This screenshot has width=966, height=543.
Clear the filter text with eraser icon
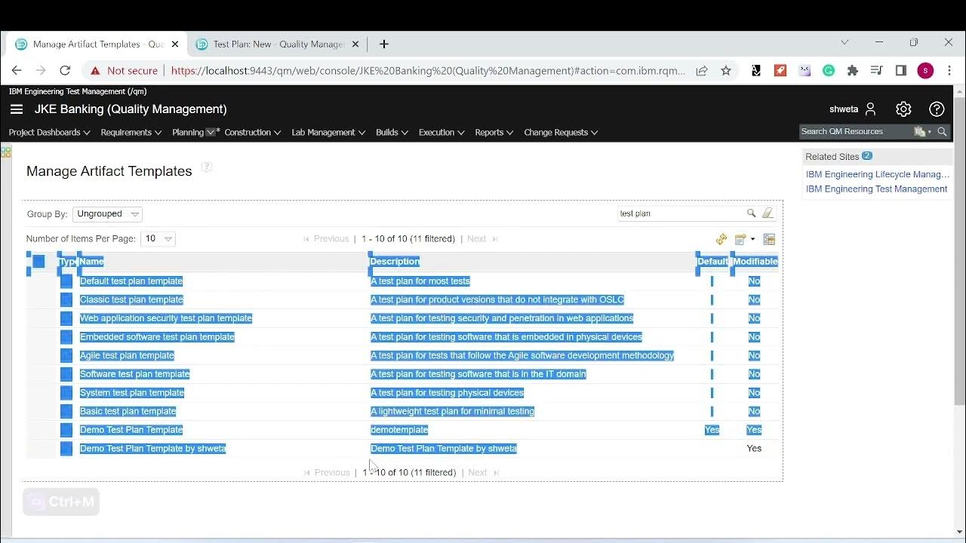click(x=768, y=213)
